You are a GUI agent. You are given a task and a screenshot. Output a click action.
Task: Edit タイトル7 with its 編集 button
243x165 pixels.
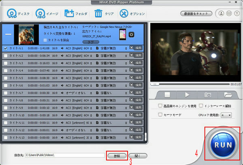coord(136,93)
